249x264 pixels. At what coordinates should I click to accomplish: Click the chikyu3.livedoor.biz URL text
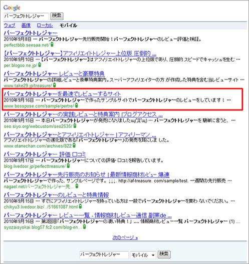click(41, 207)
